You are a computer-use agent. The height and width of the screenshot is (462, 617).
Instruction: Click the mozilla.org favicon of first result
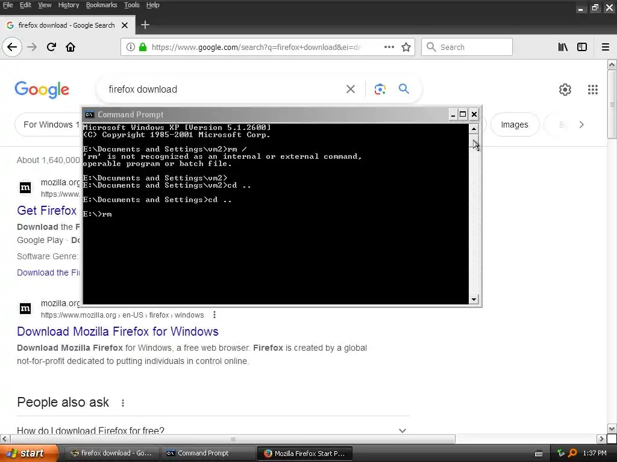click(25, 188)
